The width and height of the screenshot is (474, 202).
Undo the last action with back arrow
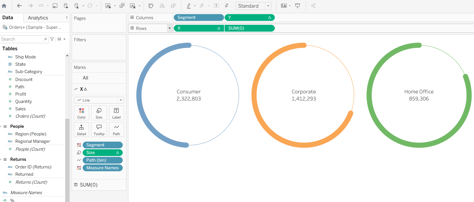pyautogui.click(x=19, y=6)
